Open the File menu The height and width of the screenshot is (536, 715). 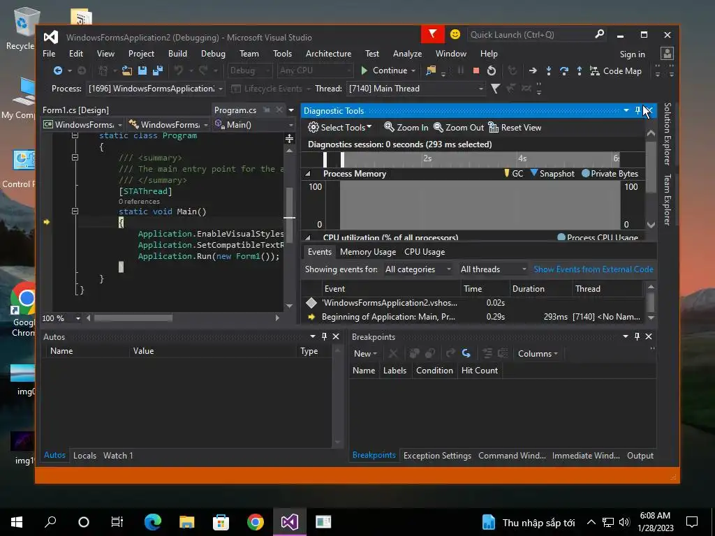pyautogui.click(x=49, y=54)
